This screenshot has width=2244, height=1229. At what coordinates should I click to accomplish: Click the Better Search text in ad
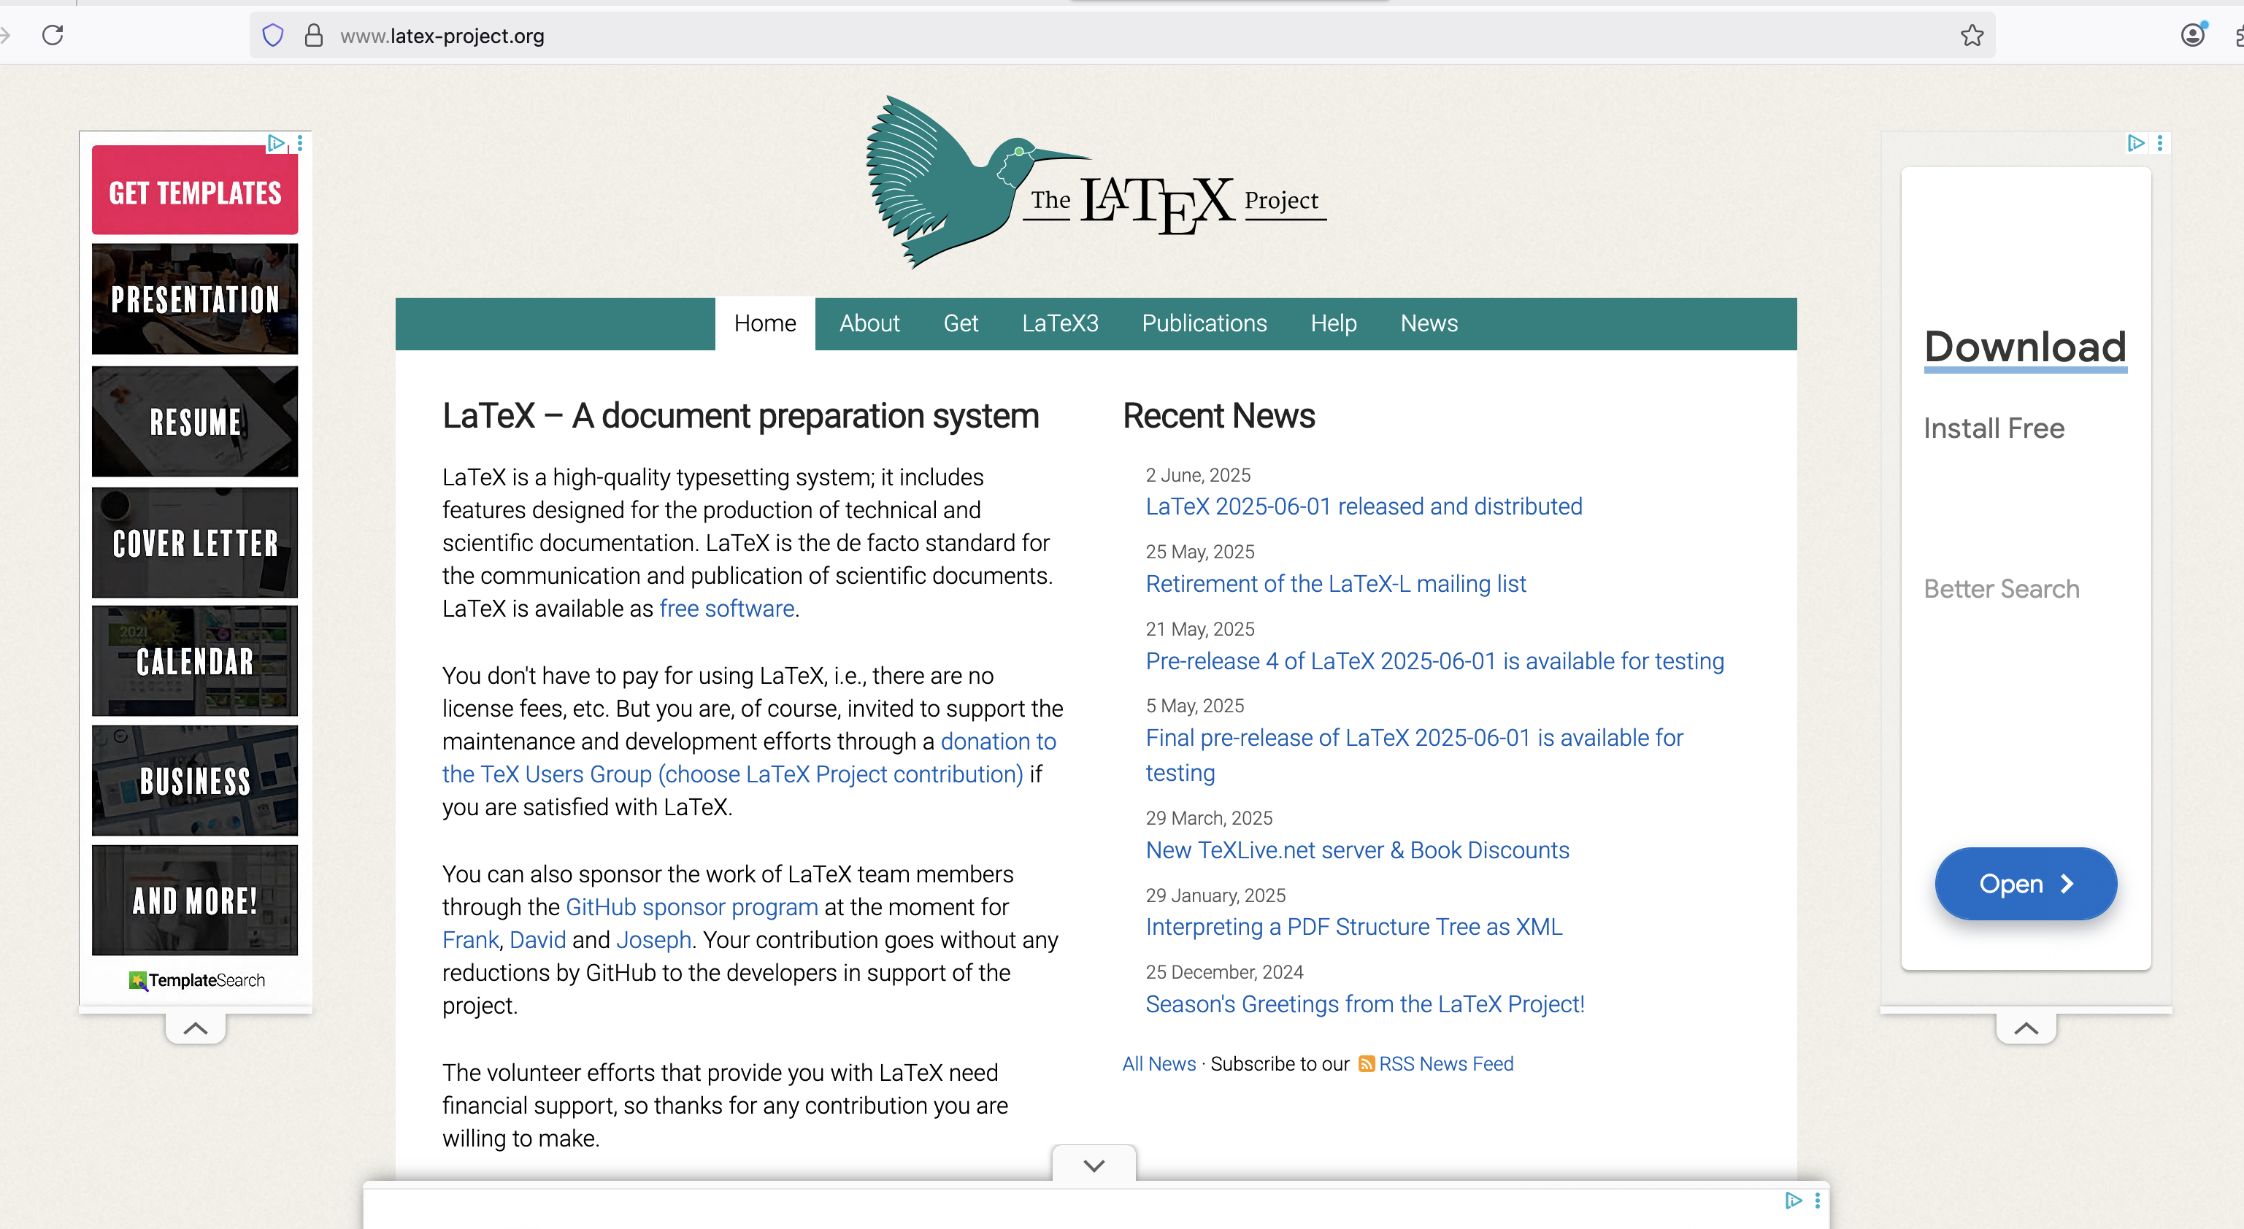[2002, 589]
